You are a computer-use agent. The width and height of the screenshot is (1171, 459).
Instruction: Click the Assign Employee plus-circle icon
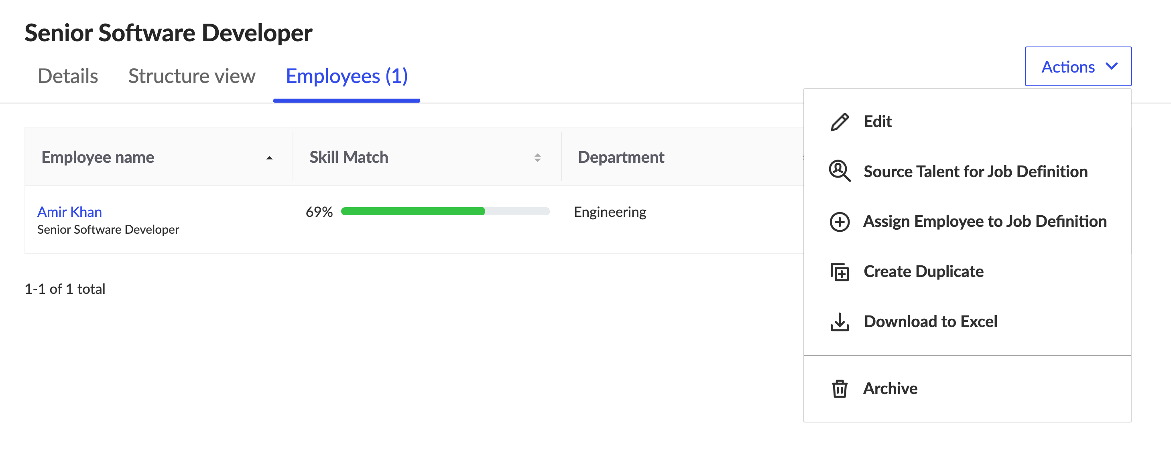[839, 222]
